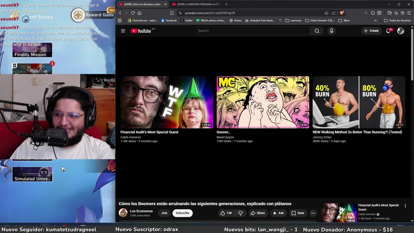Open Financial Audit's Most Special Guest thumbnail
This screenshot has height=233, width=414.
(167, 102)
